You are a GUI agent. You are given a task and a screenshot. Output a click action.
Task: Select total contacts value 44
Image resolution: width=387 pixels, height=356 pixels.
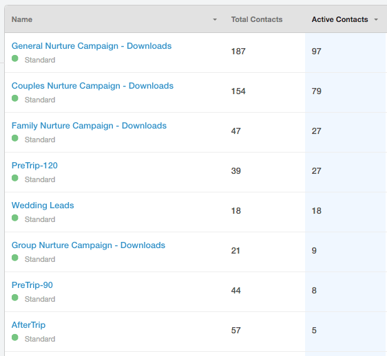[236, 291]
